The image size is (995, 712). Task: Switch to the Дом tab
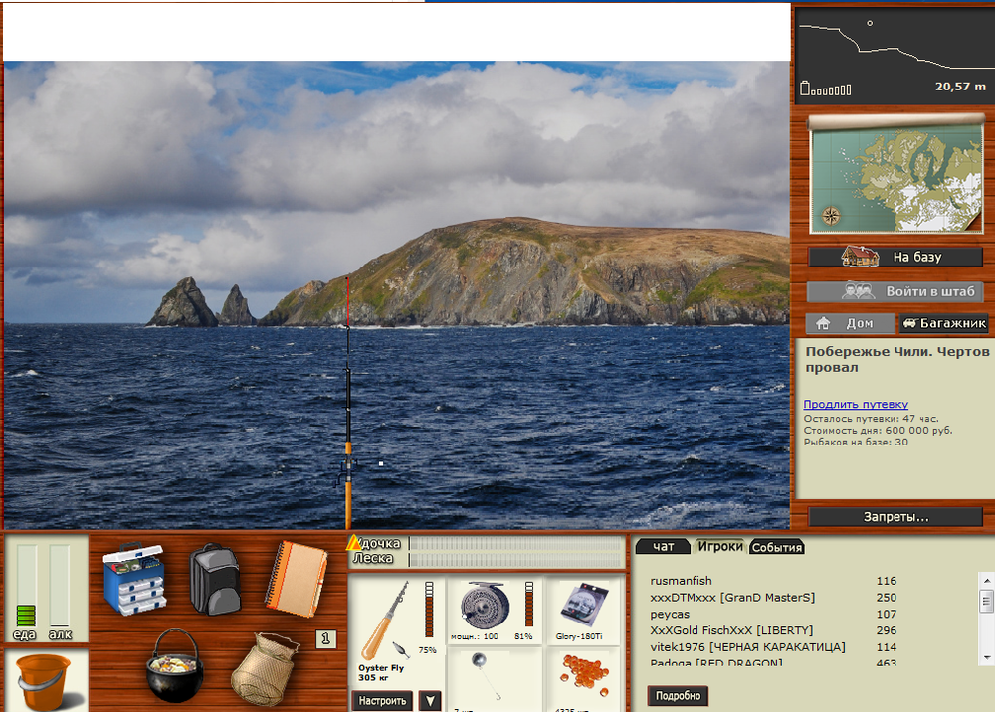851,323
